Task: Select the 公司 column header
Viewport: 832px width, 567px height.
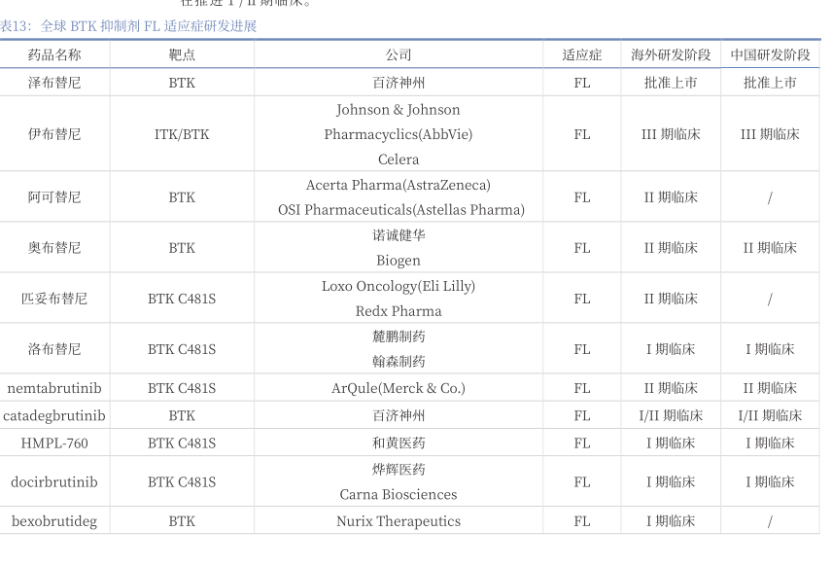Action: [x=399, y=55]
